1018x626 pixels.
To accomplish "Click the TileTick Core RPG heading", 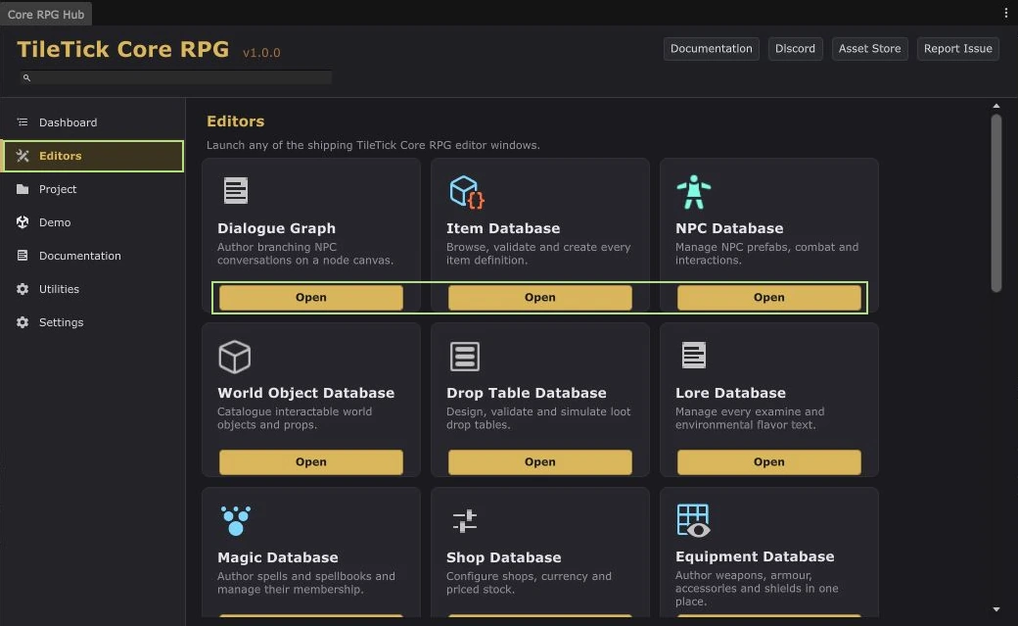I will (x=123, y=49).
